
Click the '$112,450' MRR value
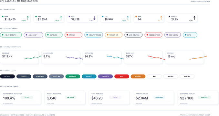pyautogui.click(x=10, y=19)
